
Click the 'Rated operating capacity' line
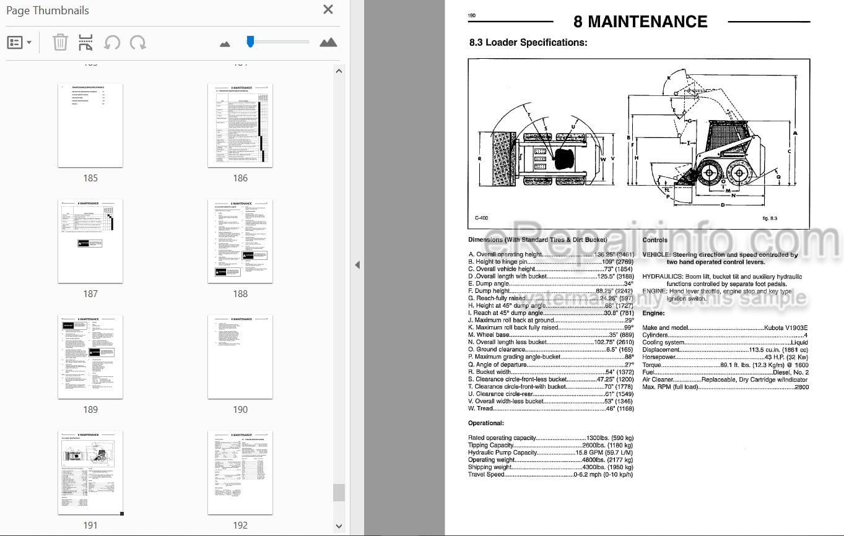(x=550, y=438)
